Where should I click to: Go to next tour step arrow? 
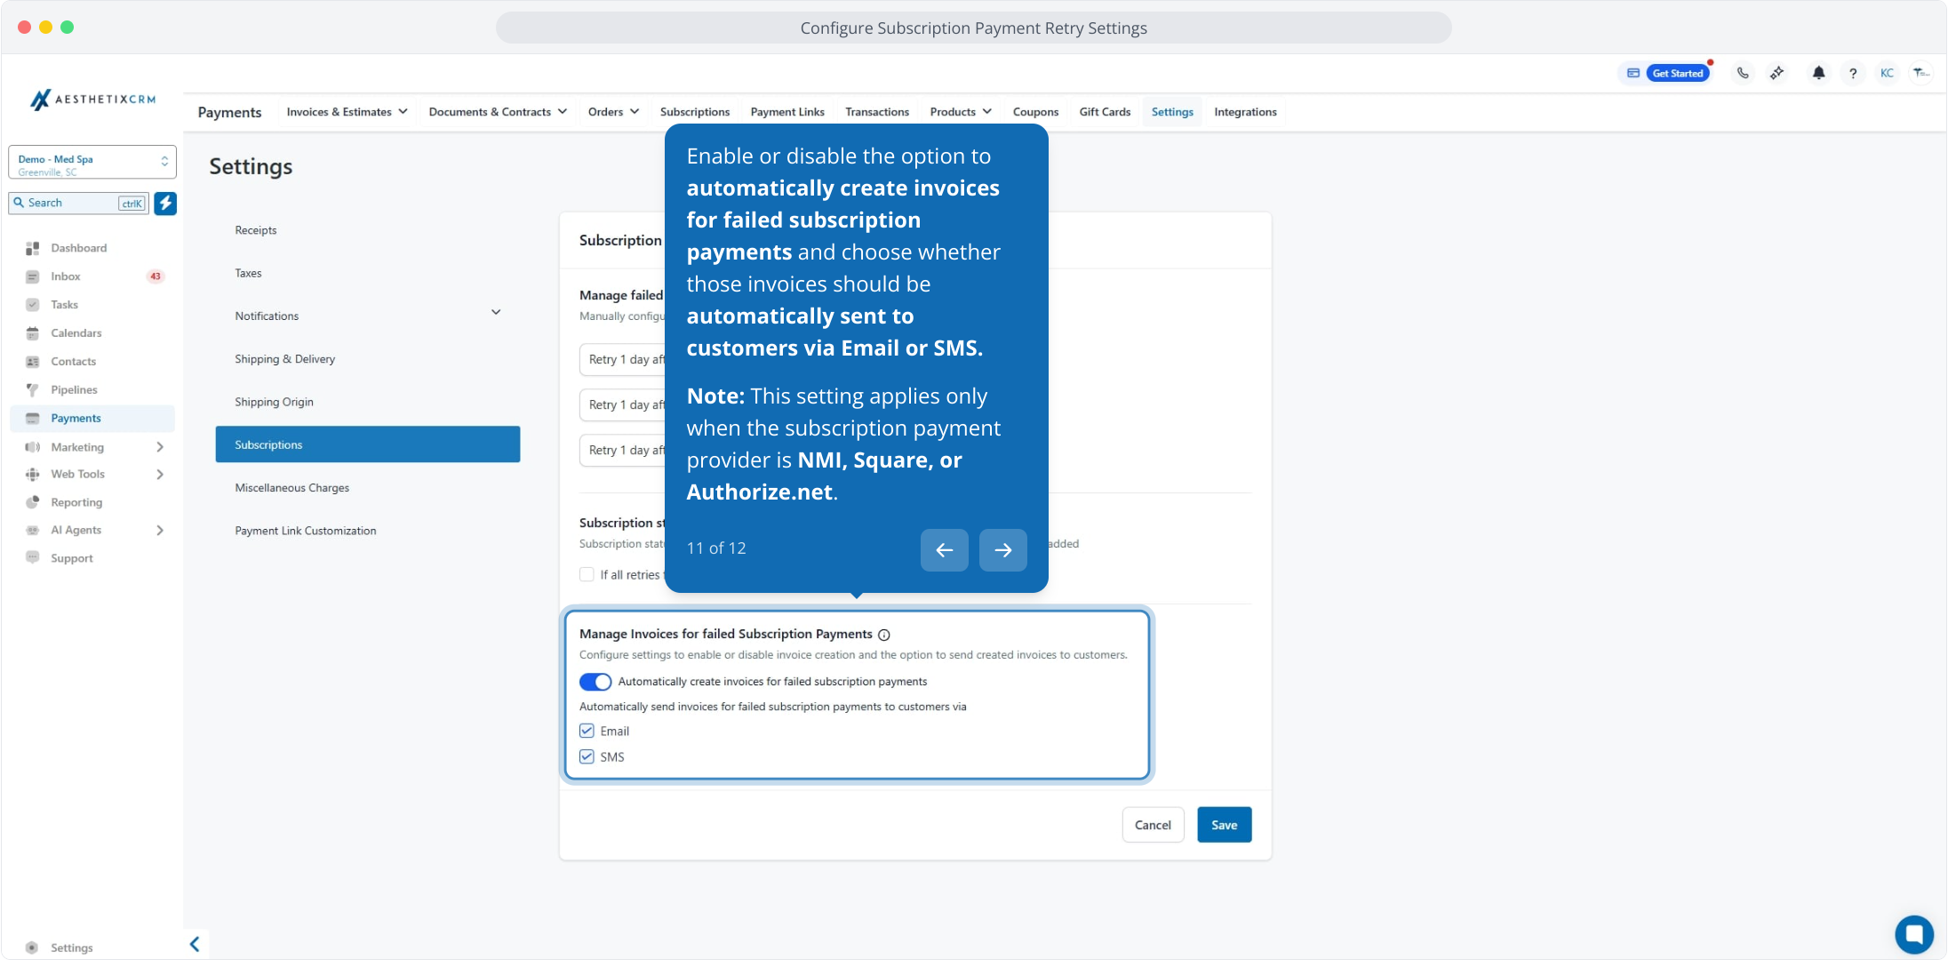[x=1002, y=550]
